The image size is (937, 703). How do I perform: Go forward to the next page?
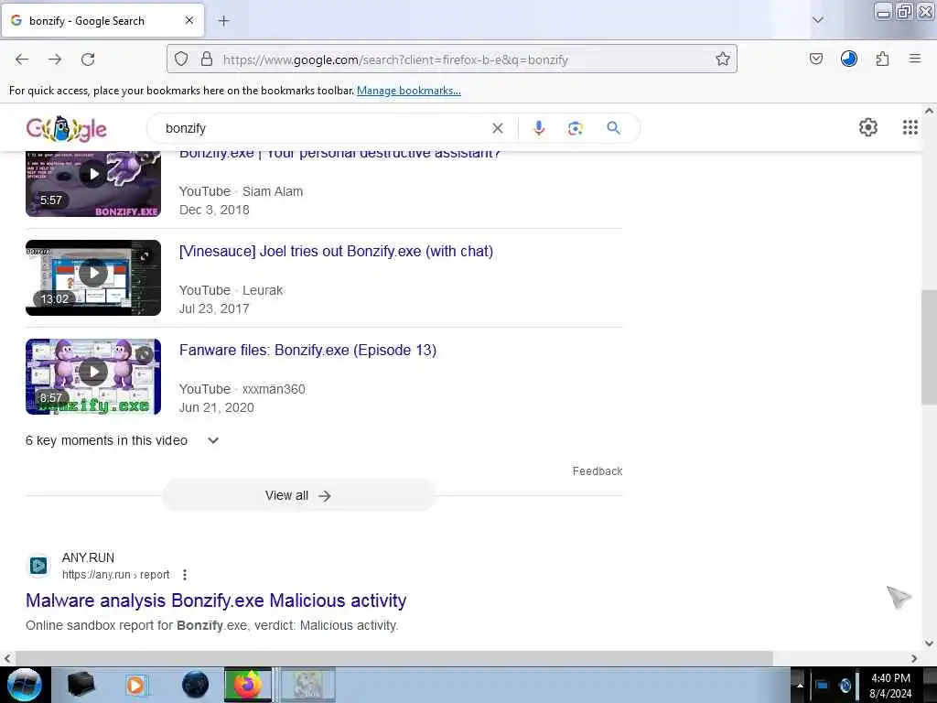pyautogui.click(x=55, y=59)
